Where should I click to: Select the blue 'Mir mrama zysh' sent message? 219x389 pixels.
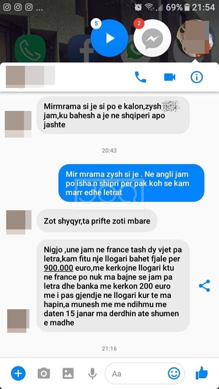coord(131,183)
